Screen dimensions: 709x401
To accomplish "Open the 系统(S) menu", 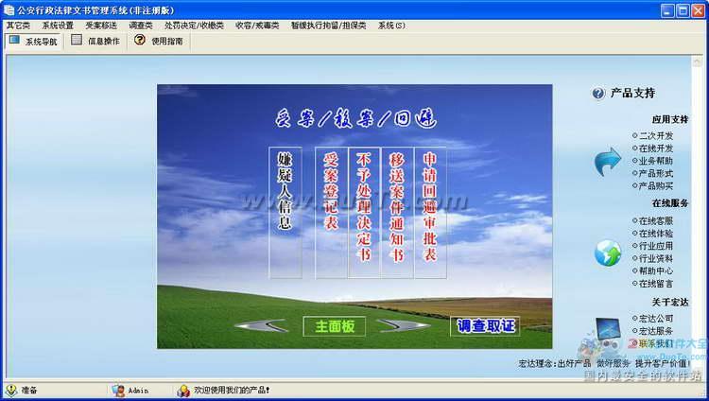I will 391,26.
